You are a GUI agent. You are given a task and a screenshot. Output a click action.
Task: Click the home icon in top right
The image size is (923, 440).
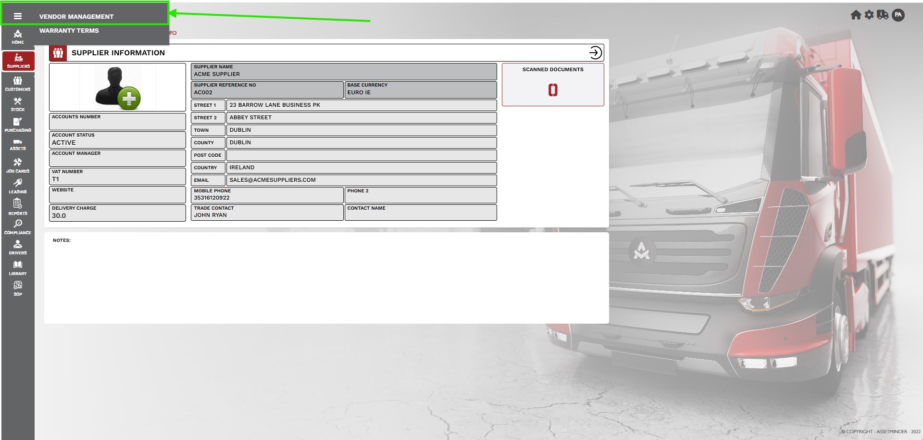pos(856,15)
